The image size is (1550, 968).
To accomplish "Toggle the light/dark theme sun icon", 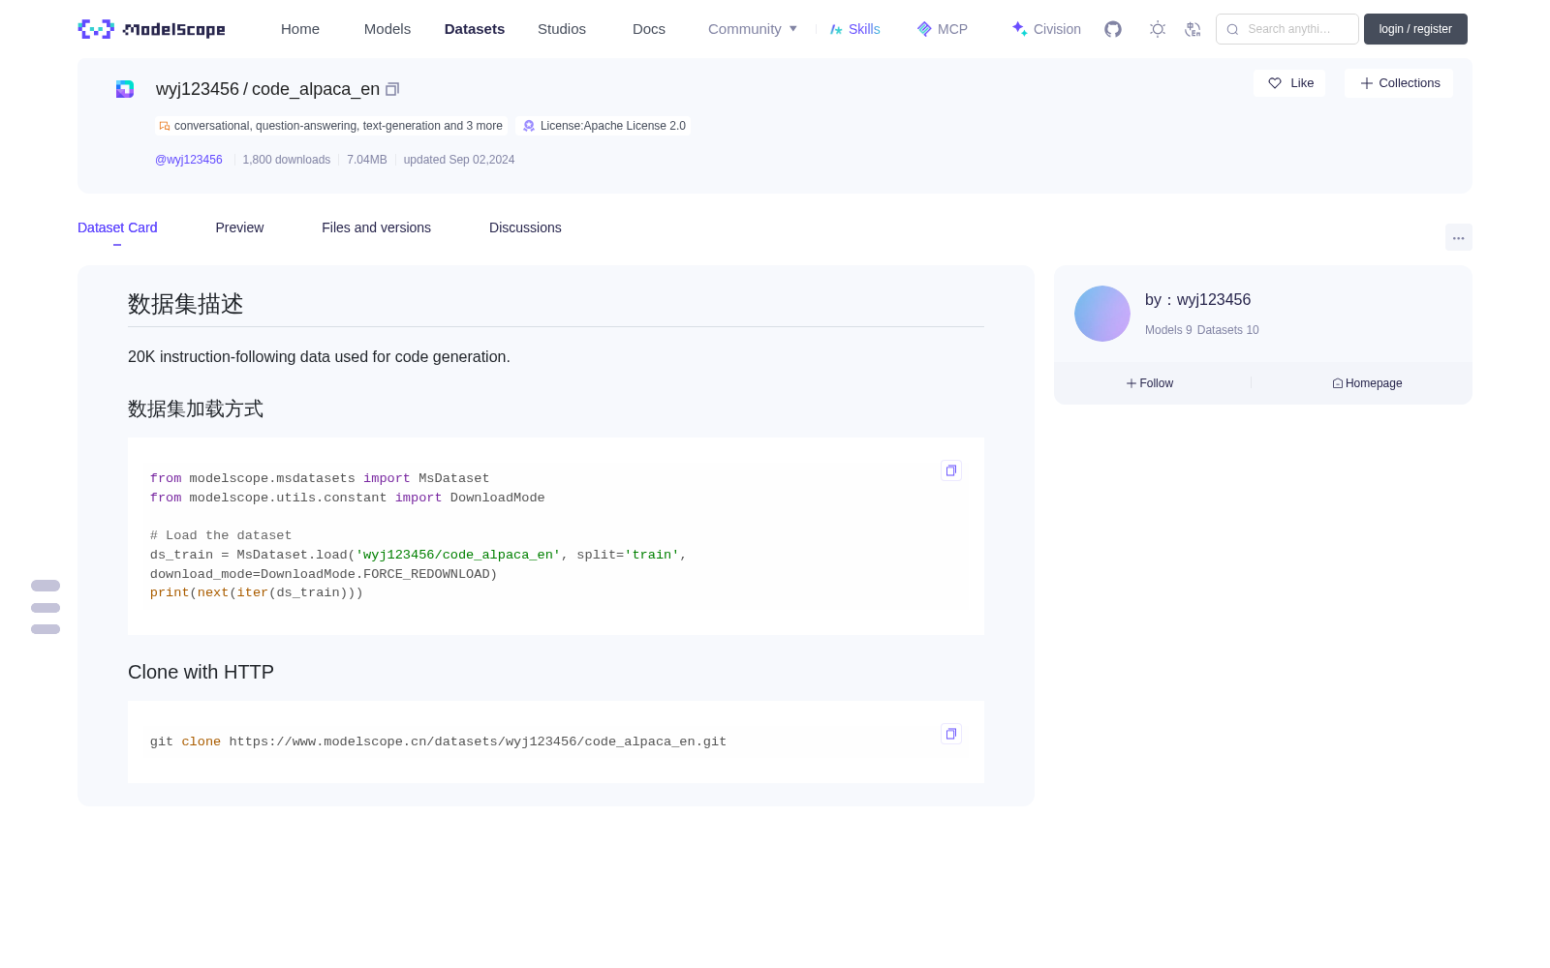I will click(1158, 29).
